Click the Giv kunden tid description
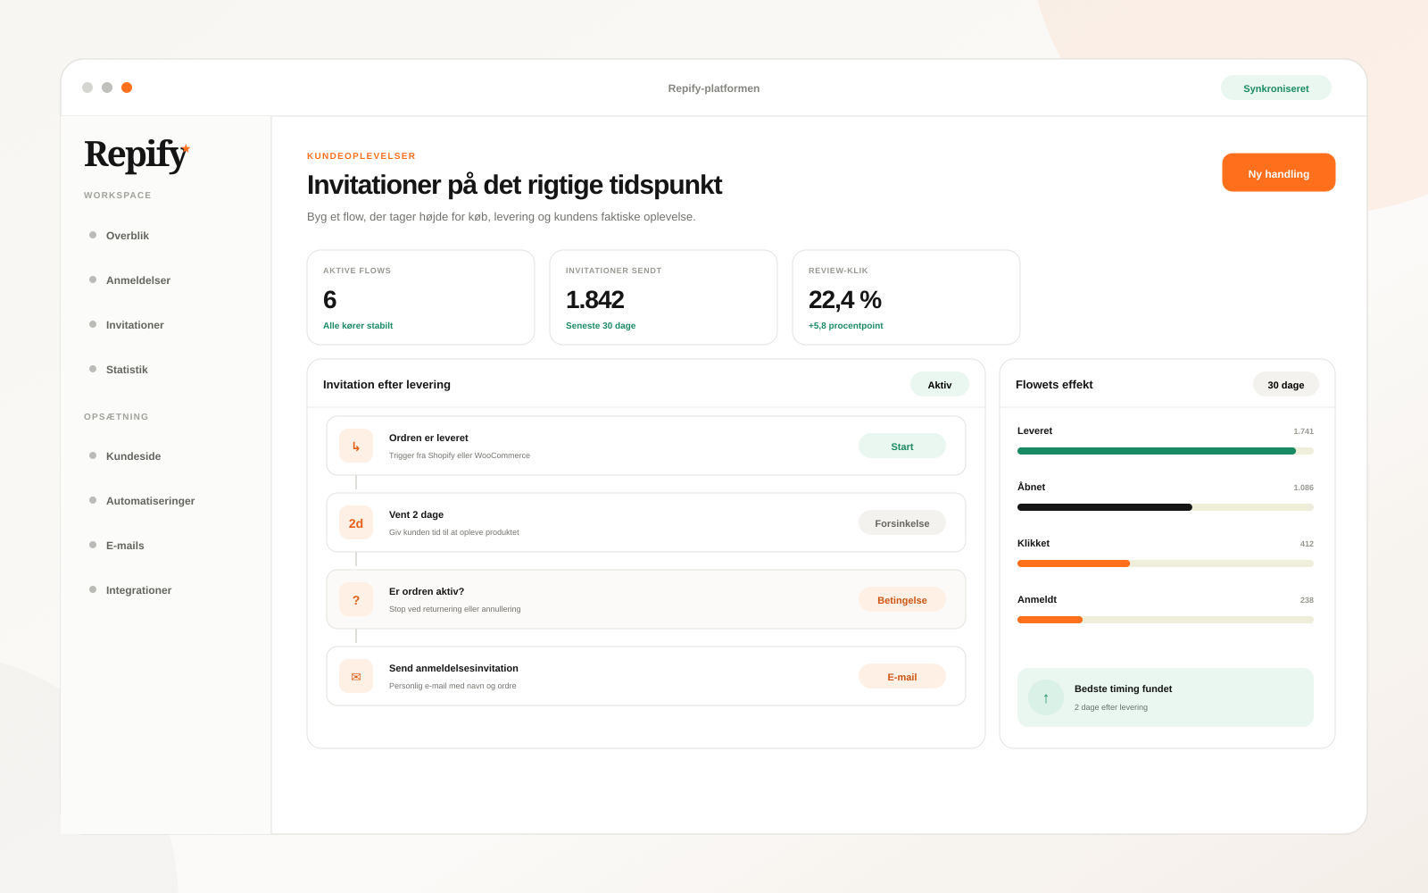 (453, 532)
